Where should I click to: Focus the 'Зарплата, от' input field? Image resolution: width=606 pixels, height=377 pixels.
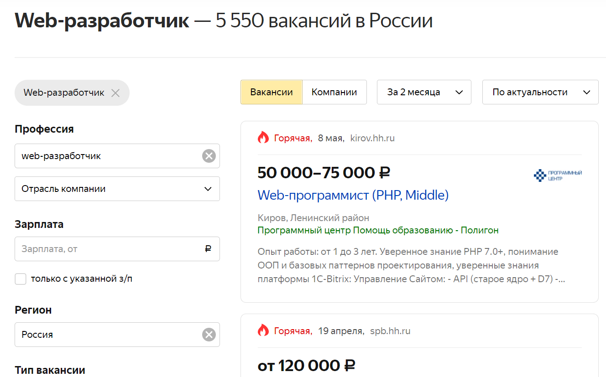[110, 249]
